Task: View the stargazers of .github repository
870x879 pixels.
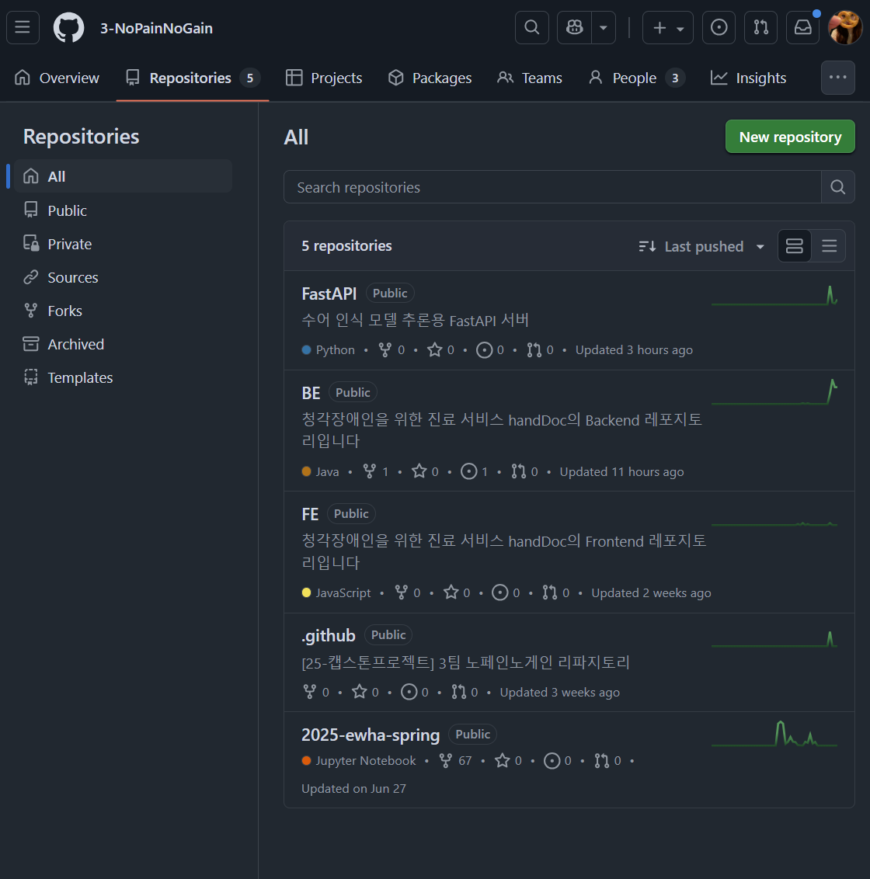Action: click(x=365, y=693)
